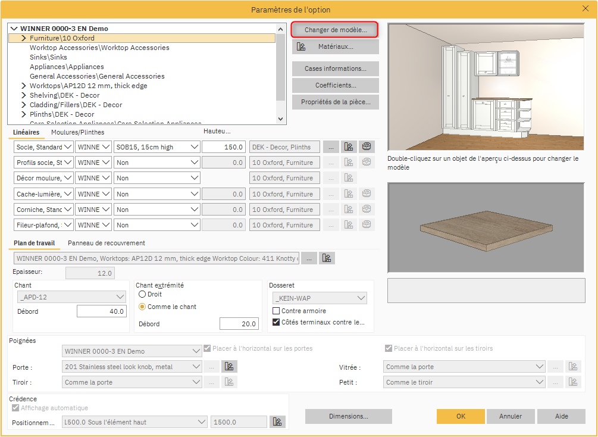Click the material icon next to the Porte handle
This screenshot has width=598, height=437.
tap(229, 367)
